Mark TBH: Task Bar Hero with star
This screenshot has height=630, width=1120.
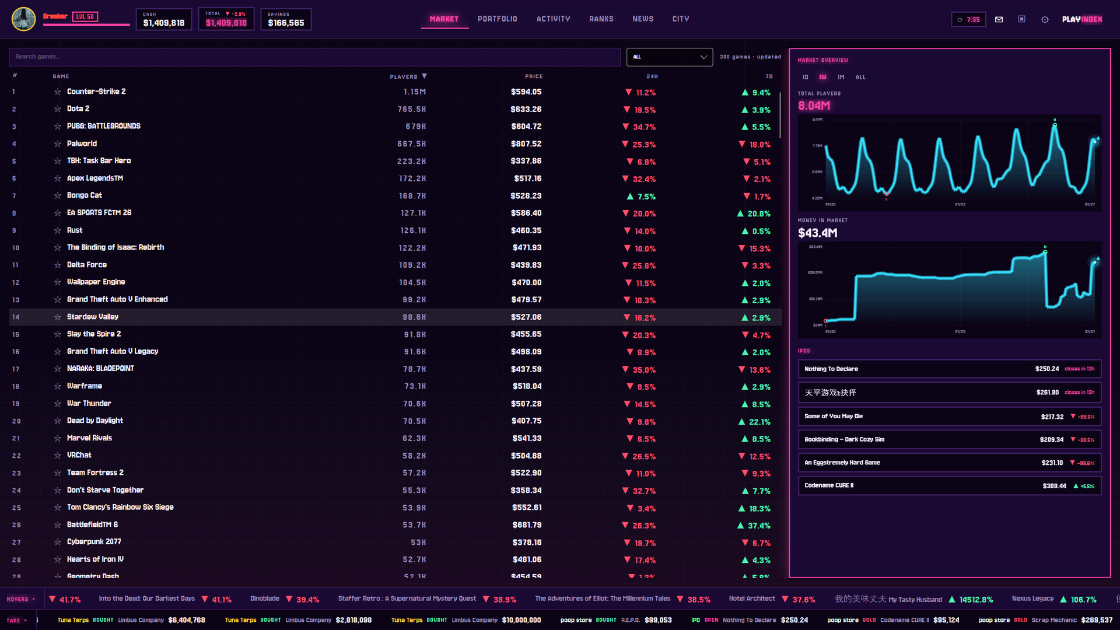pos(58,161)
